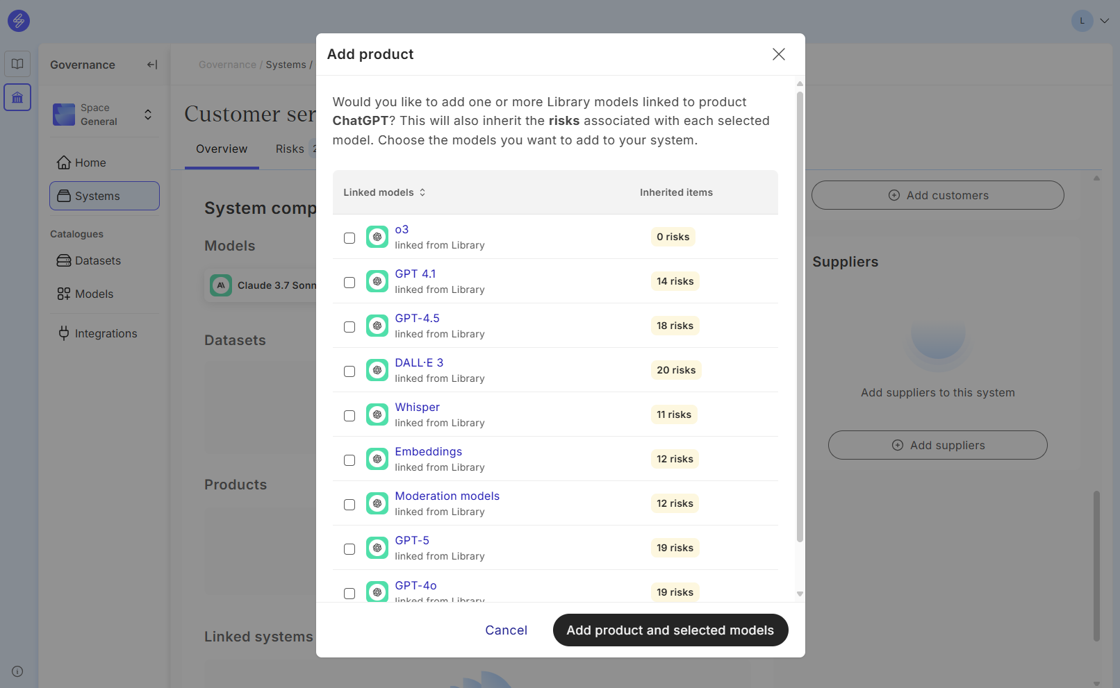The image size is (1120, 688).
Task: Check the o3 model checkbox
Action: pyautogui.click(x=349, y=238)
